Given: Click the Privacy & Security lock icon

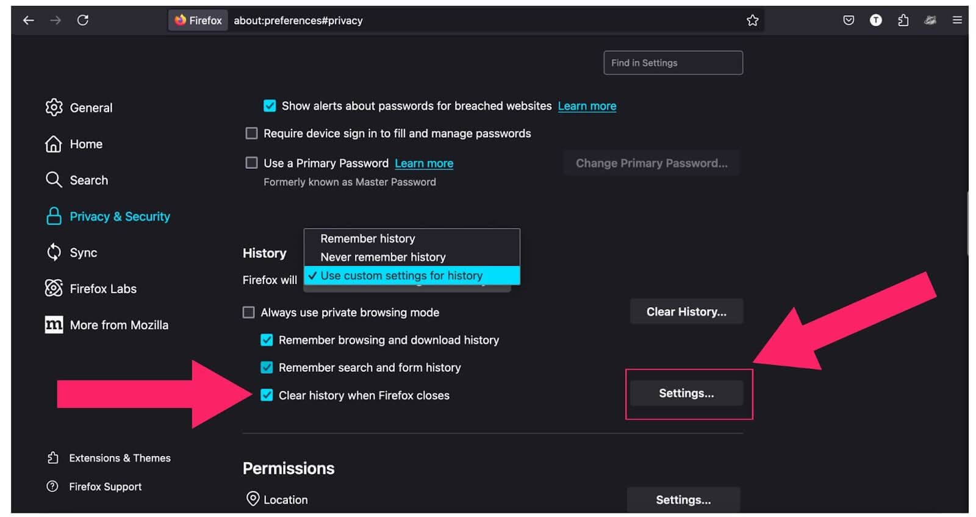Looking at the screenshot, I should (54, 216).
